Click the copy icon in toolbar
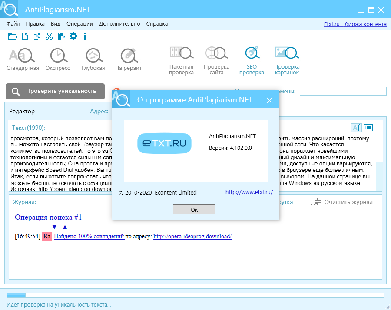The image size is (391, 310). 37,36
